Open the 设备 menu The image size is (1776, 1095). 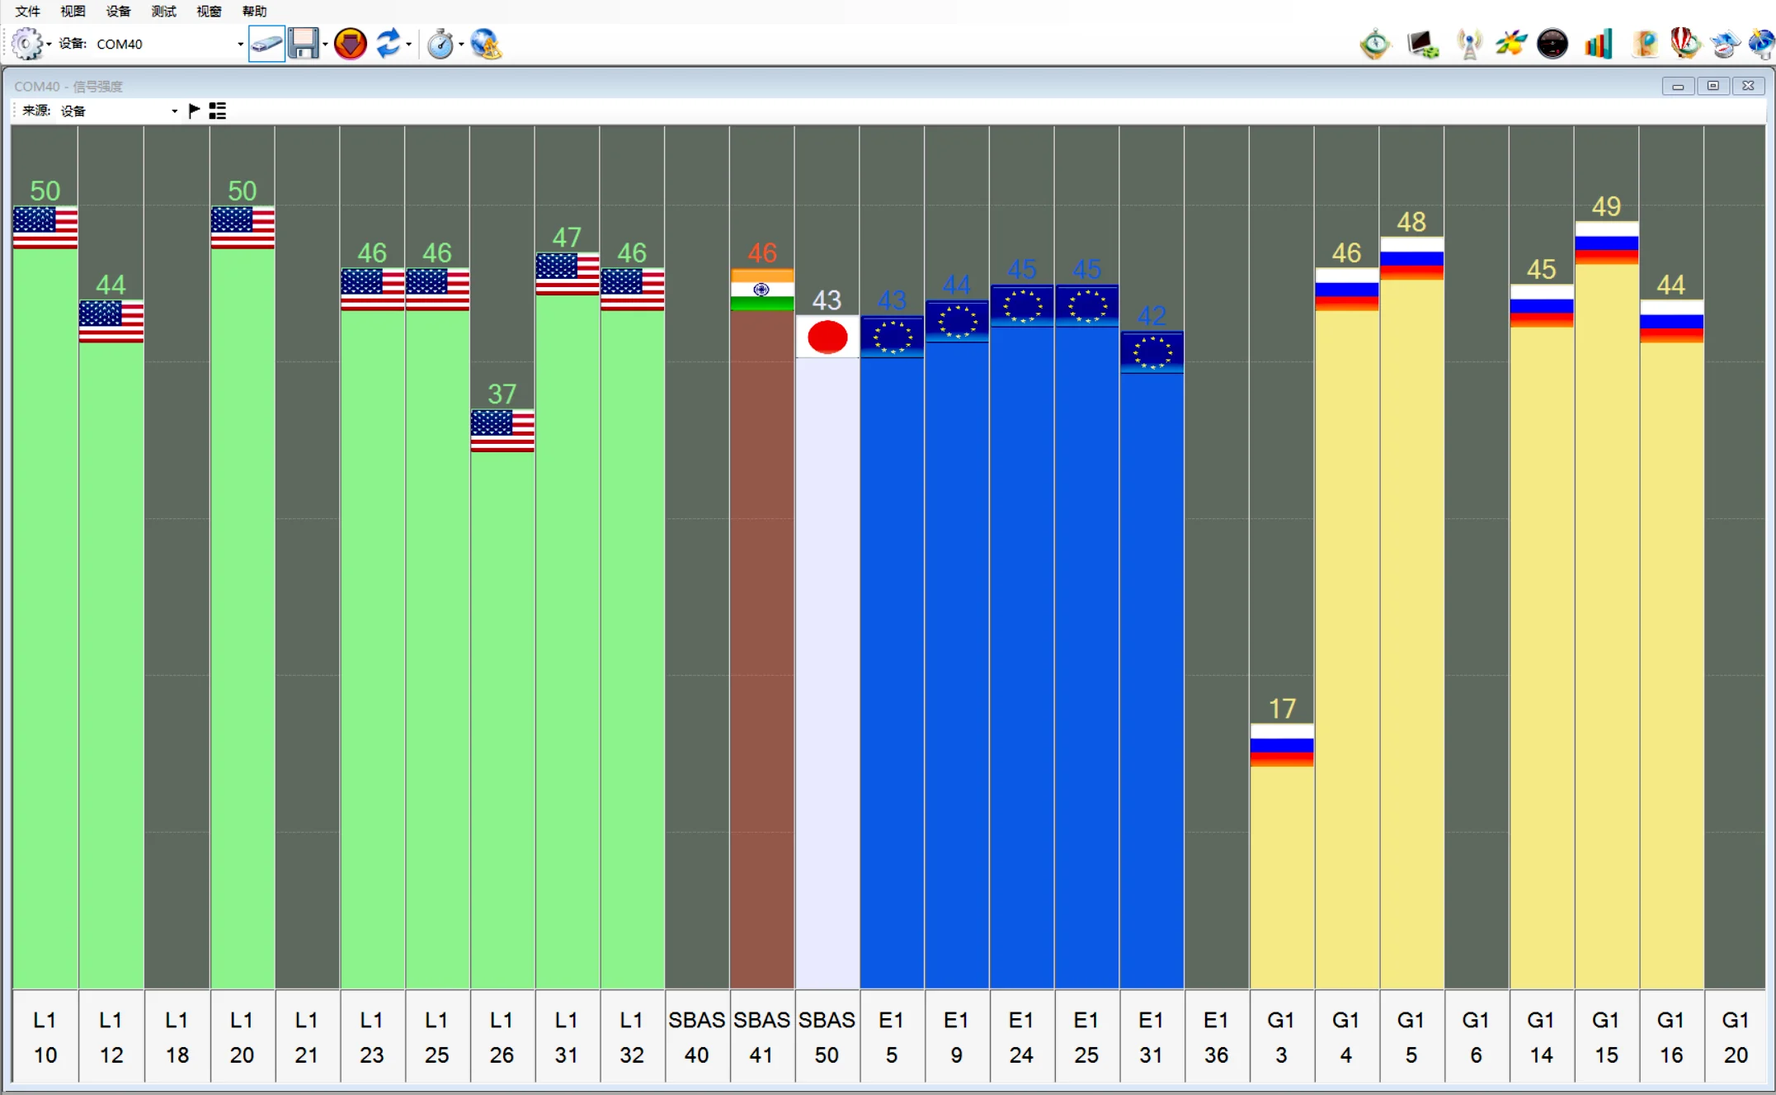[x=118, y=11]
